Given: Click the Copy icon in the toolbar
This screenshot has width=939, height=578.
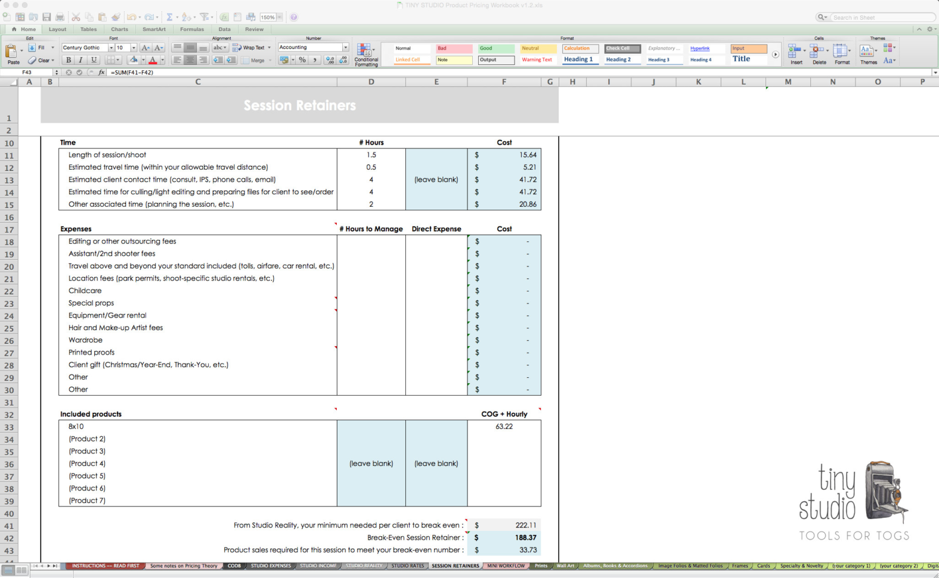Looking at the screenshot, I should [x=89, y=17].
